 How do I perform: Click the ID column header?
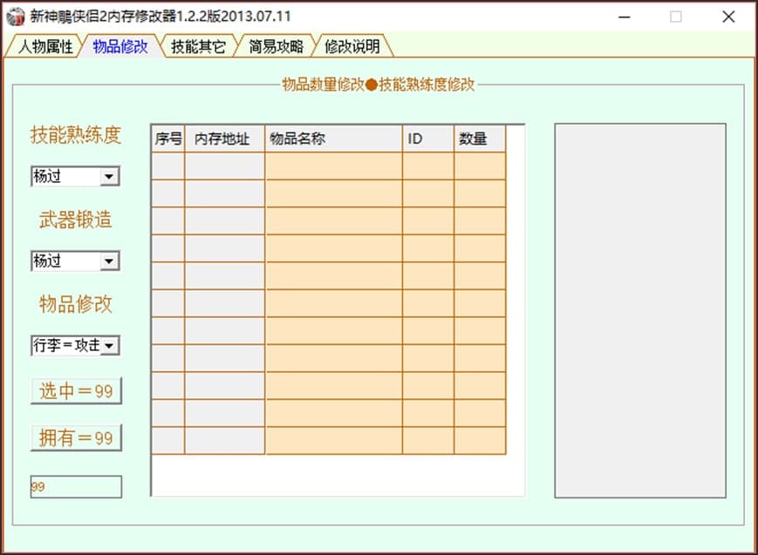pos(427,138)
